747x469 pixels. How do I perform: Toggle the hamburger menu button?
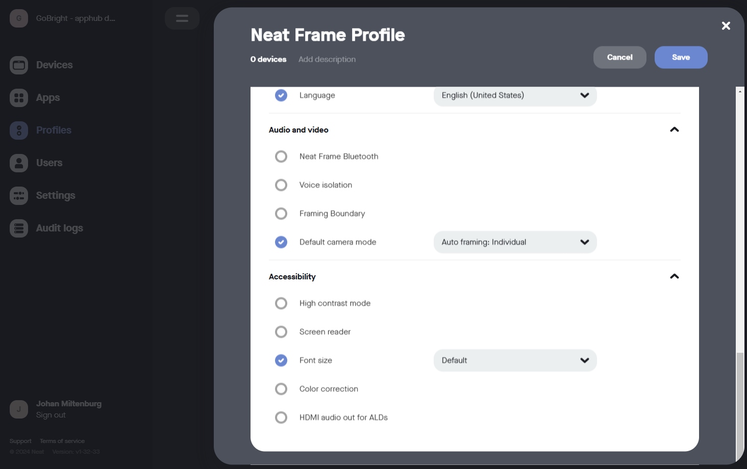pyautogui.click(x=182, y=18)
